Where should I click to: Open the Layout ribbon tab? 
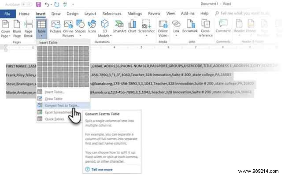90,14
